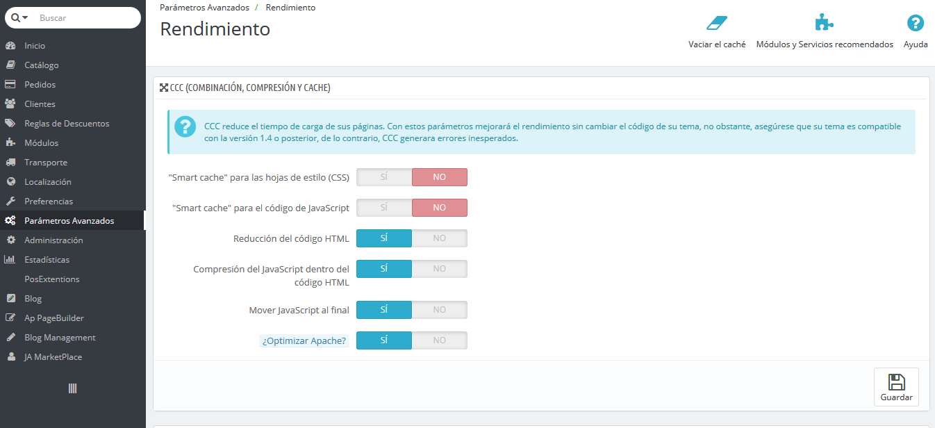Enable Smart cache for CSS by selecting SÍ
The image size is (935, 428).
pyautogui.click(x=384, y=177)
